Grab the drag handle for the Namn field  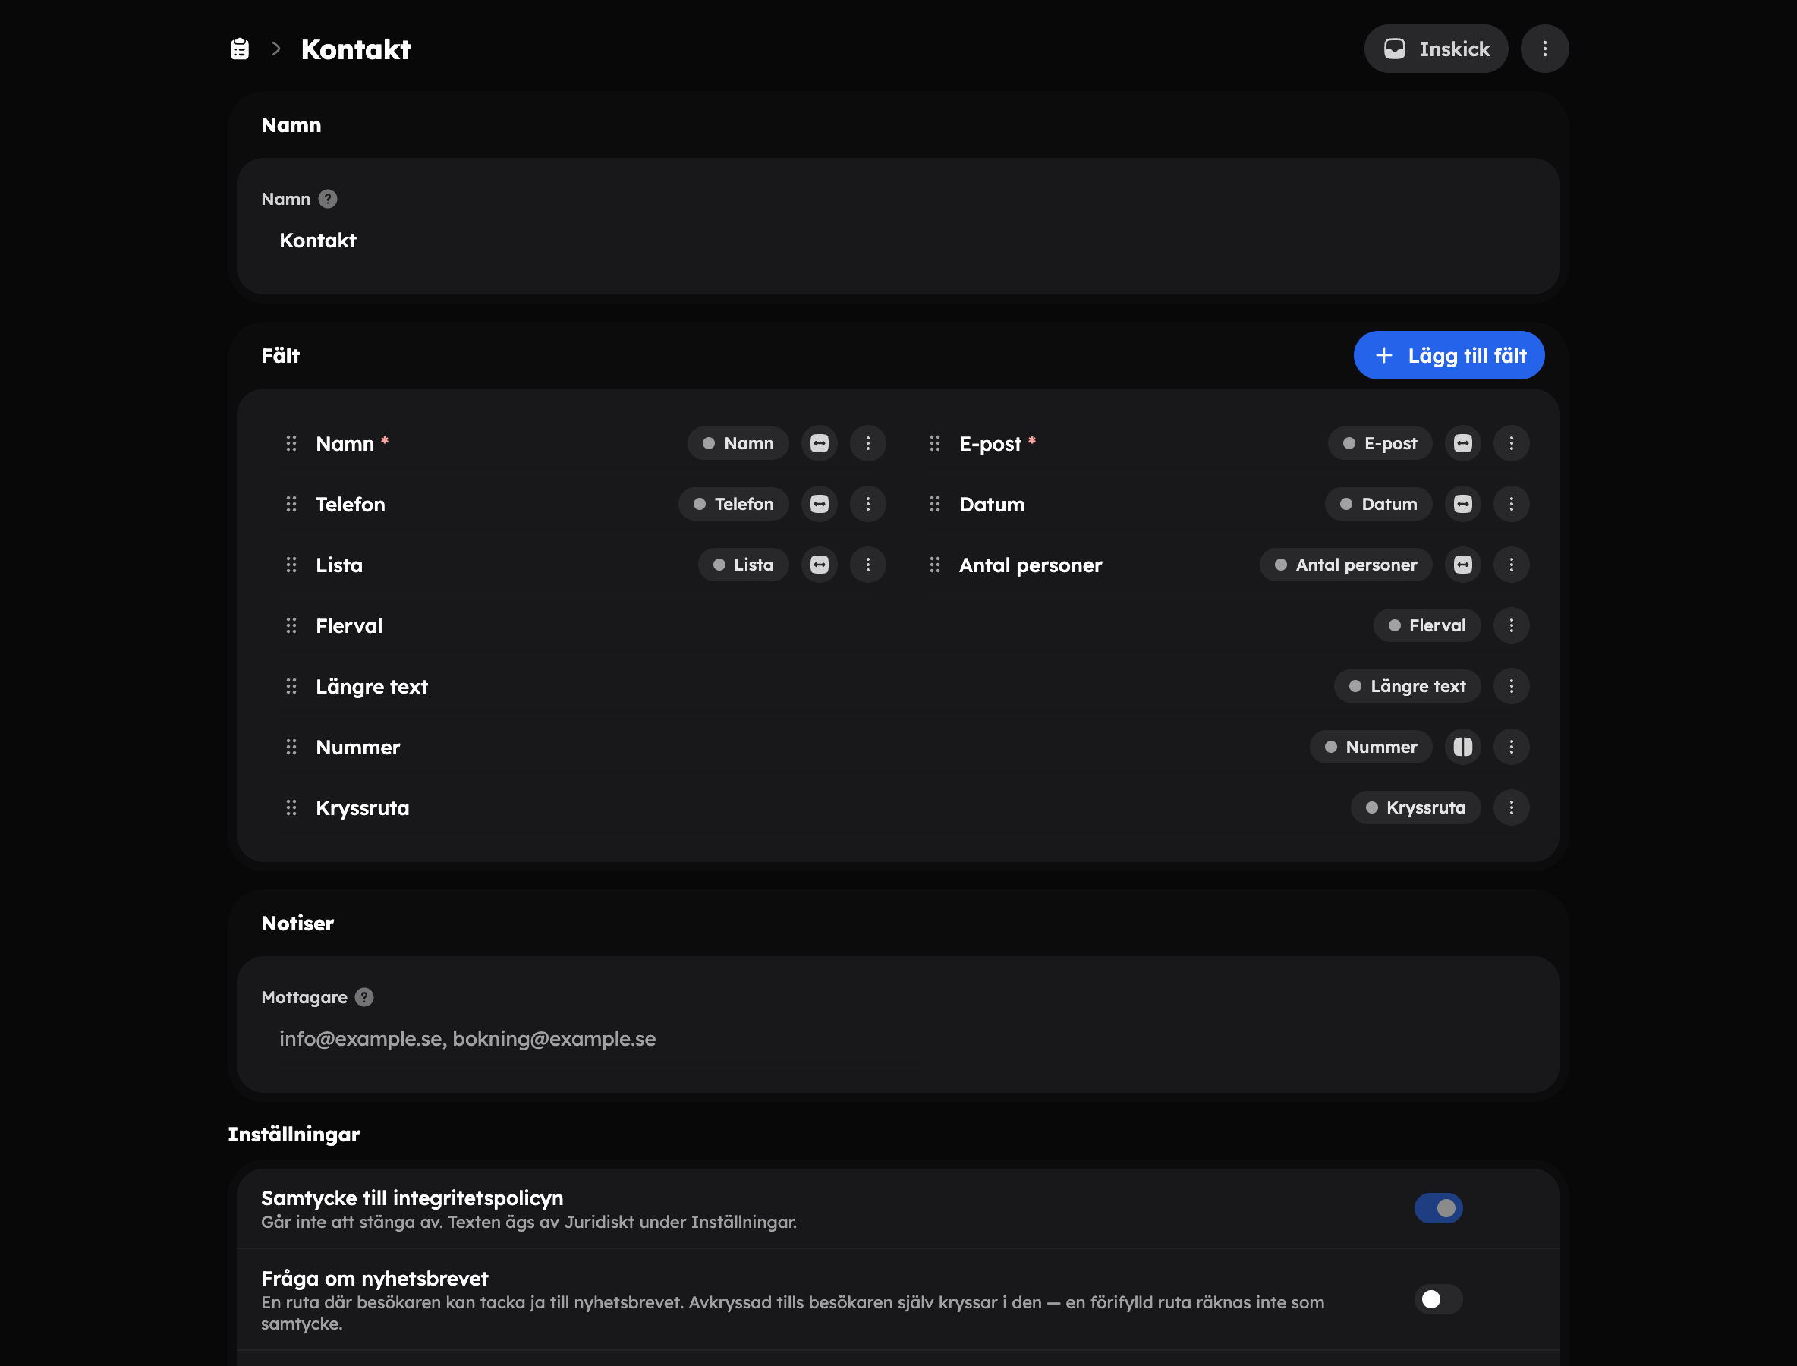291,443
